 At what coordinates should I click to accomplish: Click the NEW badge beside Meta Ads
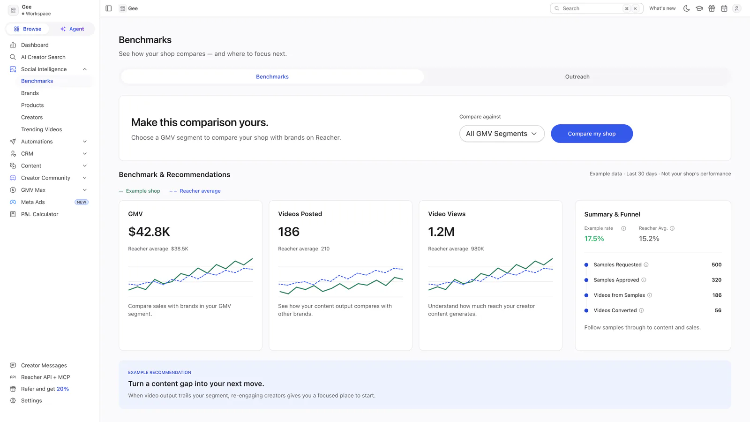82,202
